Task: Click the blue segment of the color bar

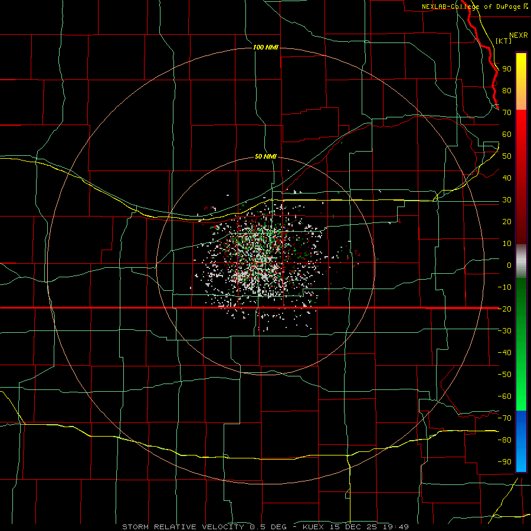Action: [521, 441]
